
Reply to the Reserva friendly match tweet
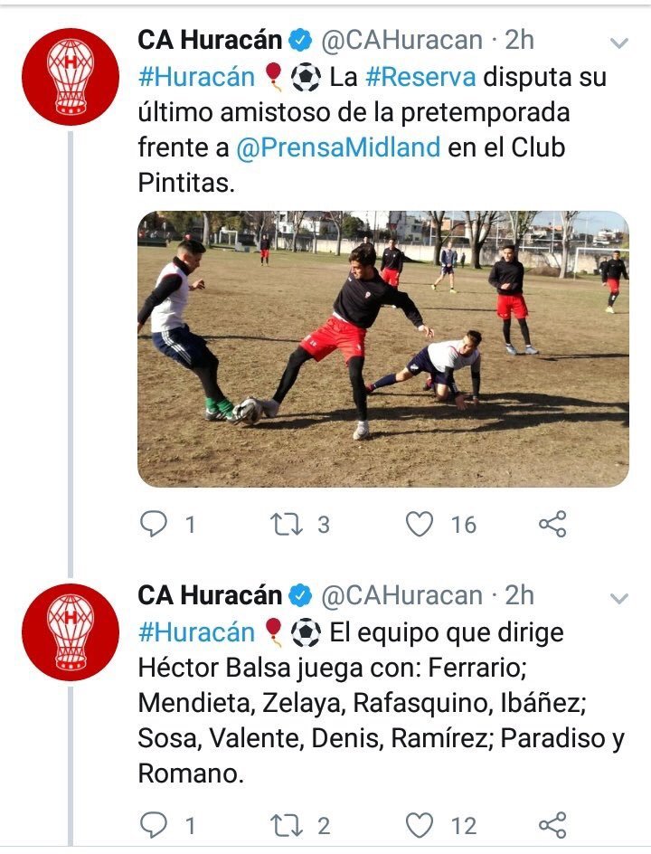pyautogui.click(x=154, y=524)
